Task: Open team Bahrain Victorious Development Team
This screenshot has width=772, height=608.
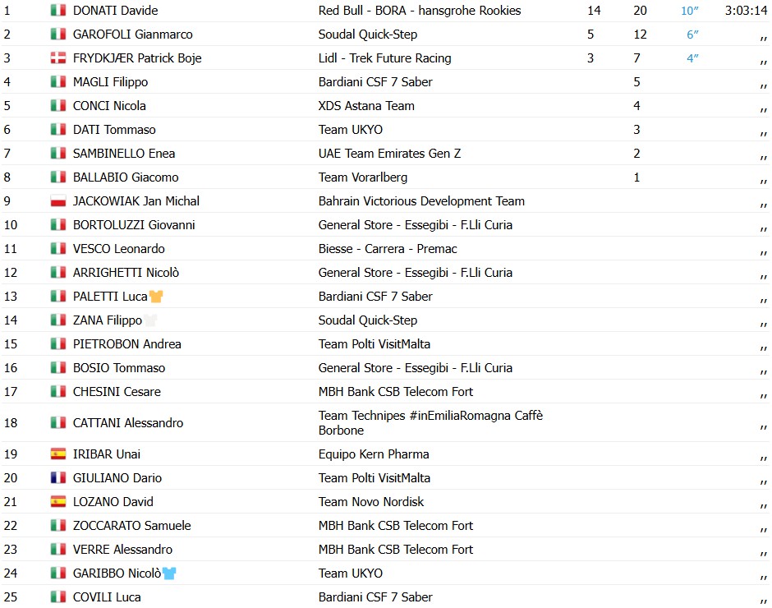Action: point(421,201)
